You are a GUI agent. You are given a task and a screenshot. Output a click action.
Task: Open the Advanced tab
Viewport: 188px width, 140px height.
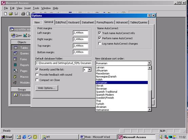[122, 22]
